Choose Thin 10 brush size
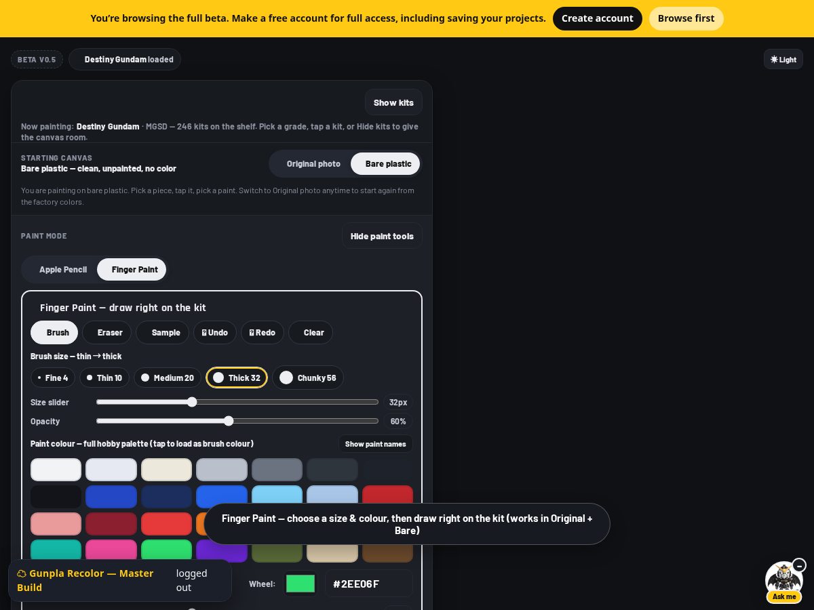The image size is (814, 610). (104, 378)
